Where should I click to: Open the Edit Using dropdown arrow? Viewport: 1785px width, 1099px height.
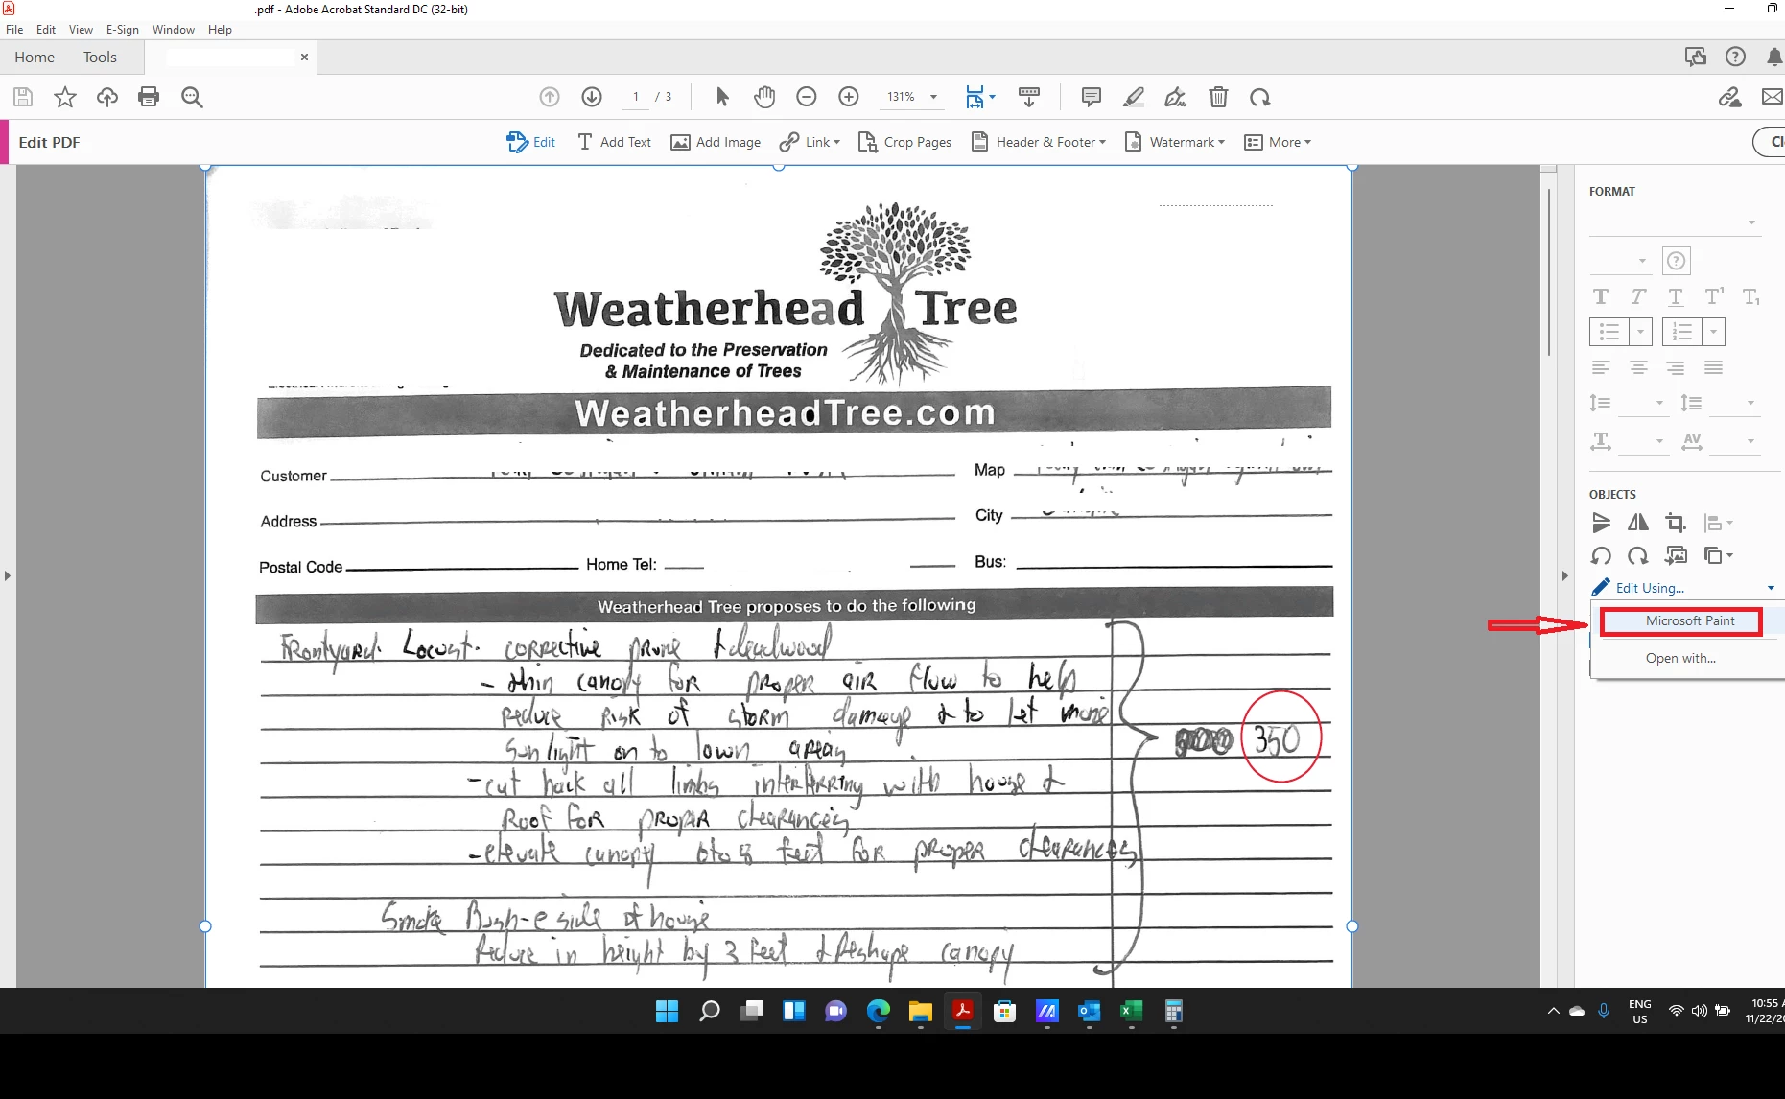(x=1771, y=588)
